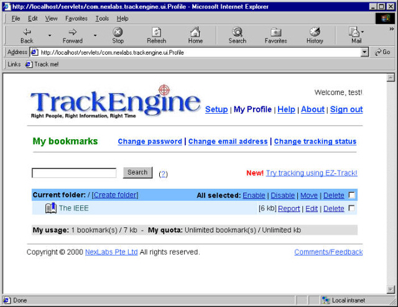Click Move for all selected

coord(309,195)
